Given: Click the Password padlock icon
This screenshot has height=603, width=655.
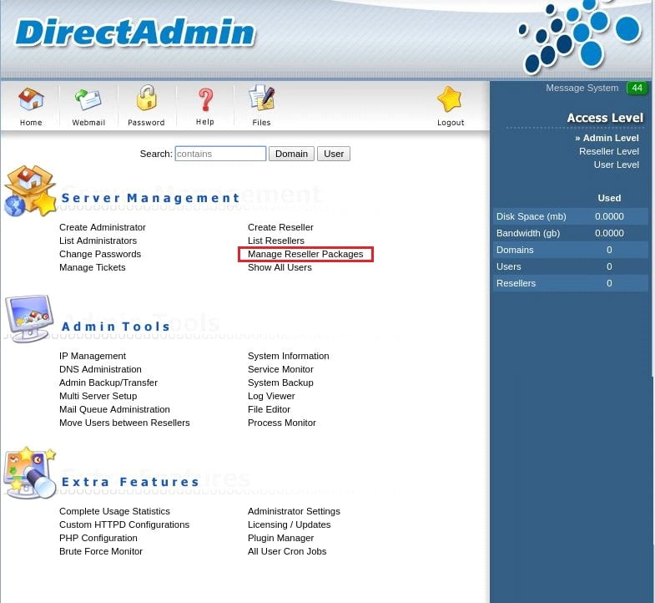Looking at the screenshot, I should point(147,100).
